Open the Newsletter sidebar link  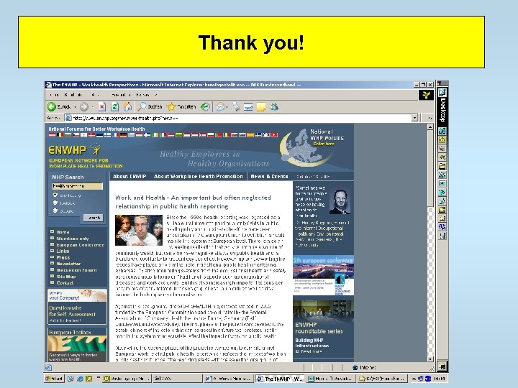pos(68,264)
